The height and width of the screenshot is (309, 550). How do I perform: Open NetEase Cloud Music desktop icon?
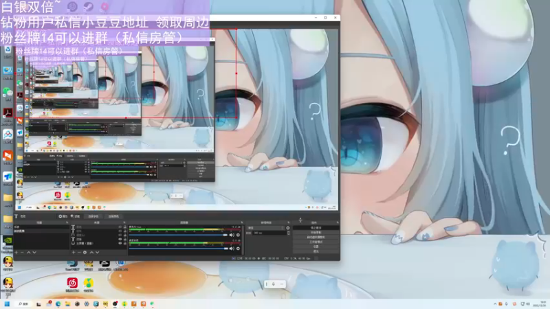click(x=72, y=284)
